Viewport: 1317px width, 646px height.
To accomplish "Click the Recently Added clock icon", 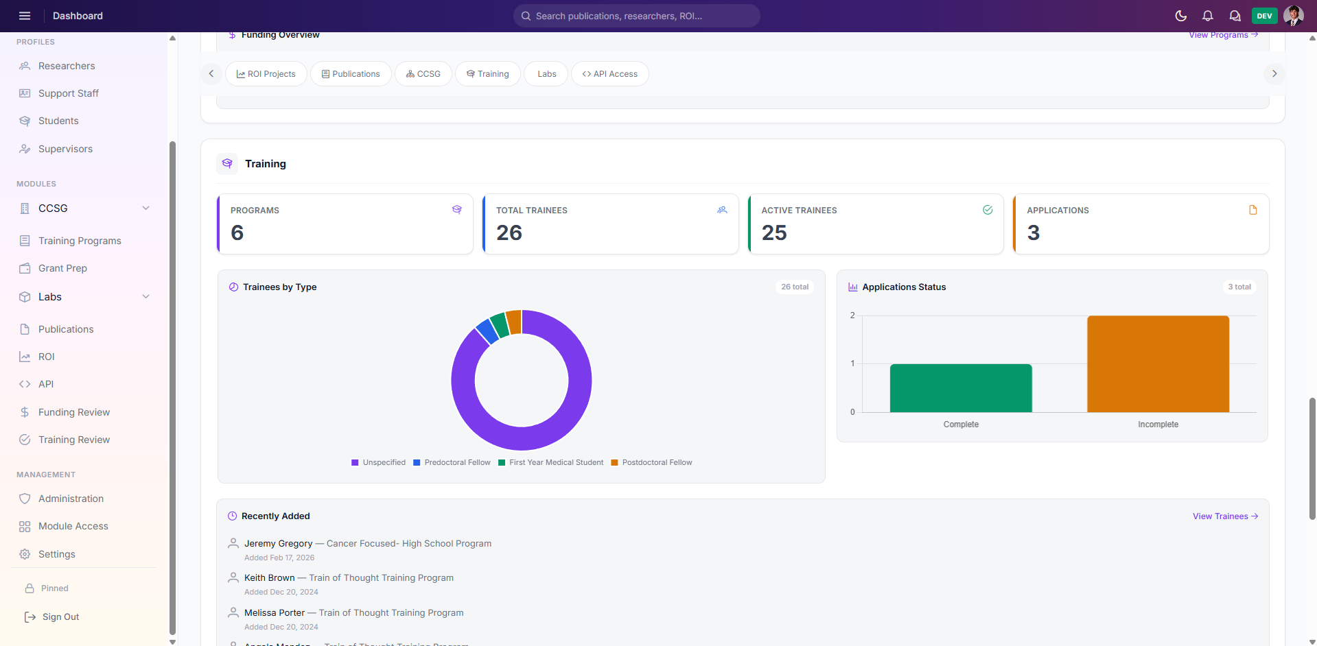I will 232,516.
